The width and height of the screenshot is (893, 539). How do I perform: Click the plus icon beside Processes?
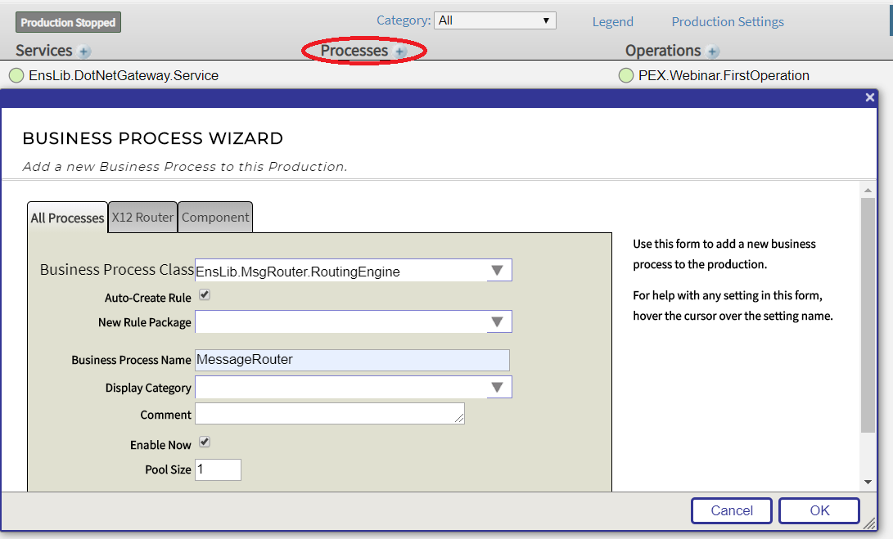[x=400, y=52]
